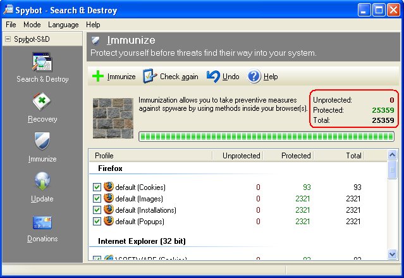
Task: Click the Unprotected summary value 0
Action: (392, 100)
